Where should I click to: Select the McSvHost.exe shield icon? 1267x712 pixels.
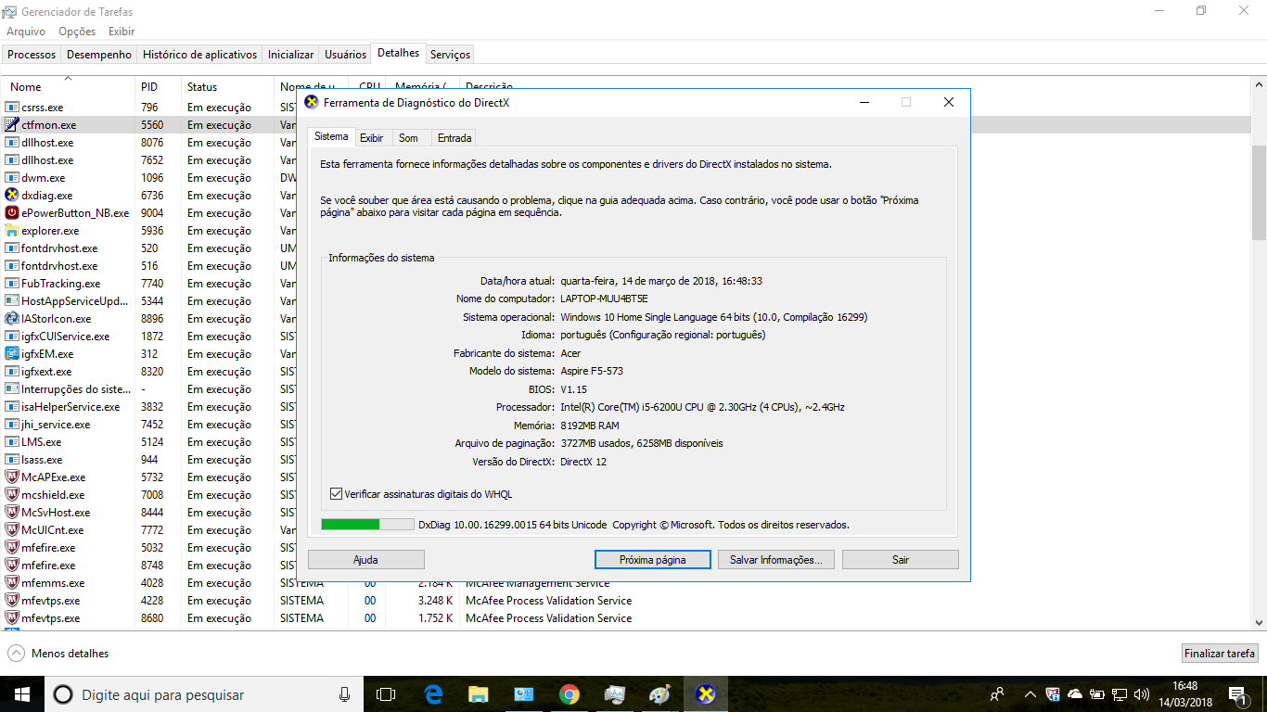click(12, 513)
